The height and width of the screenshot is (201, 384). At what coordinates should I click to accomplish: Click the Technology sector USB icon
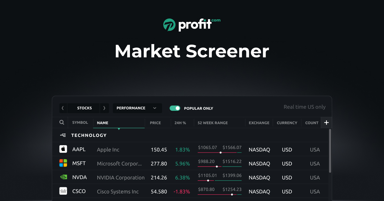[x=63, y=135]
